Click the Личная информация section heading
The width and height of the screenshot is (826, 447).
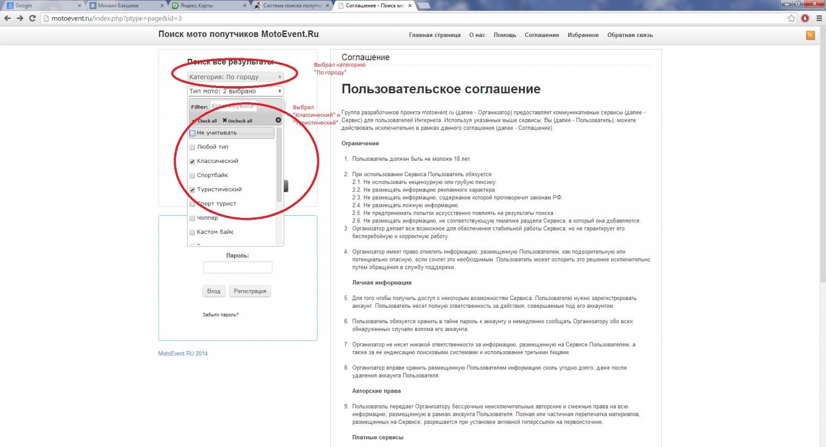point(382,282)
